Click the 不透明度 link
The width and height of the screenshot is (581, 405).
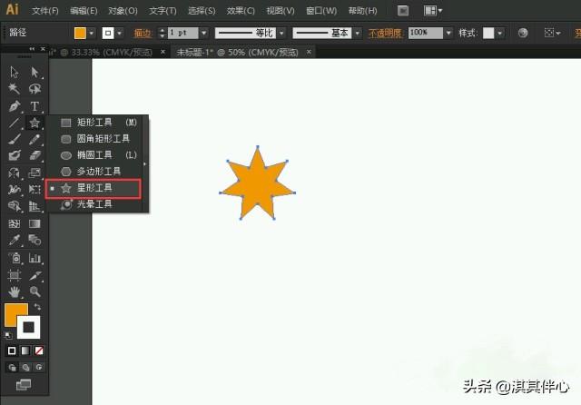[385, 32]
